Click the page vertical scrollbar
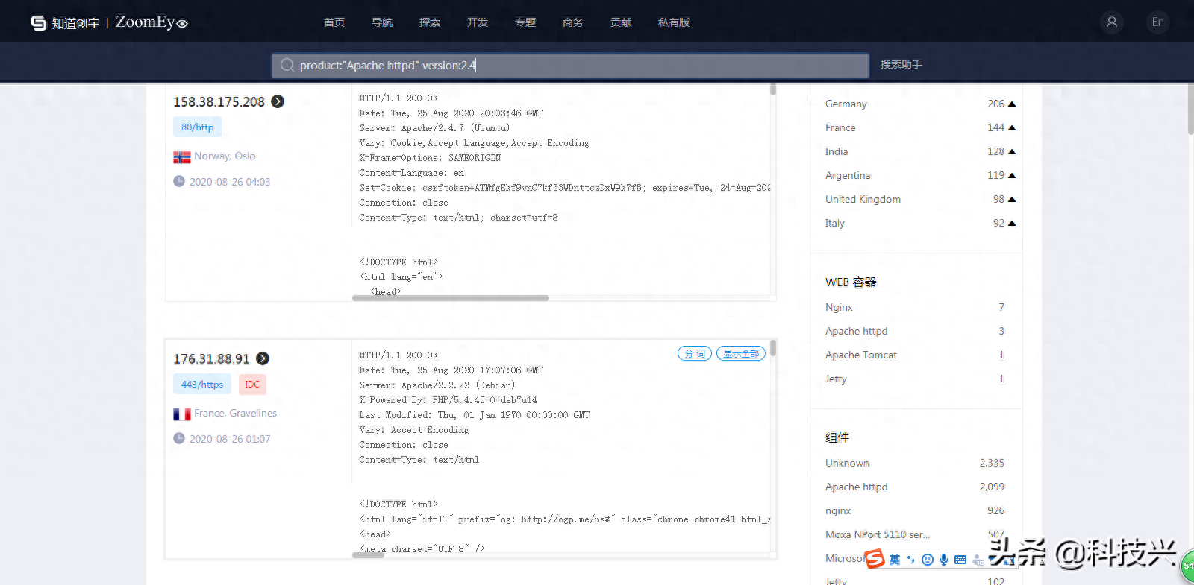 [x=1190, y=110]
